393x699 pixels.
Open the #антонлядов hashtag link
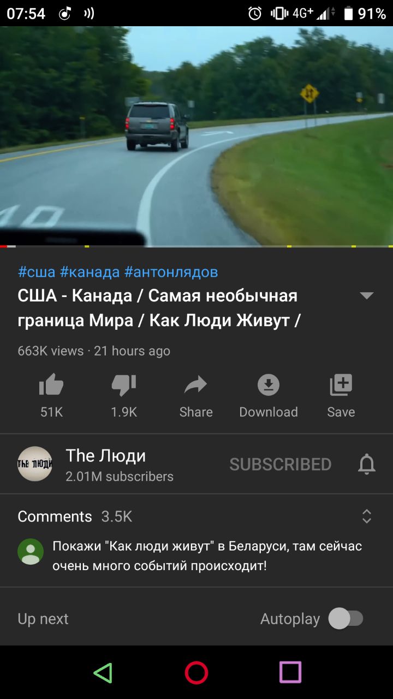[171, 272]
